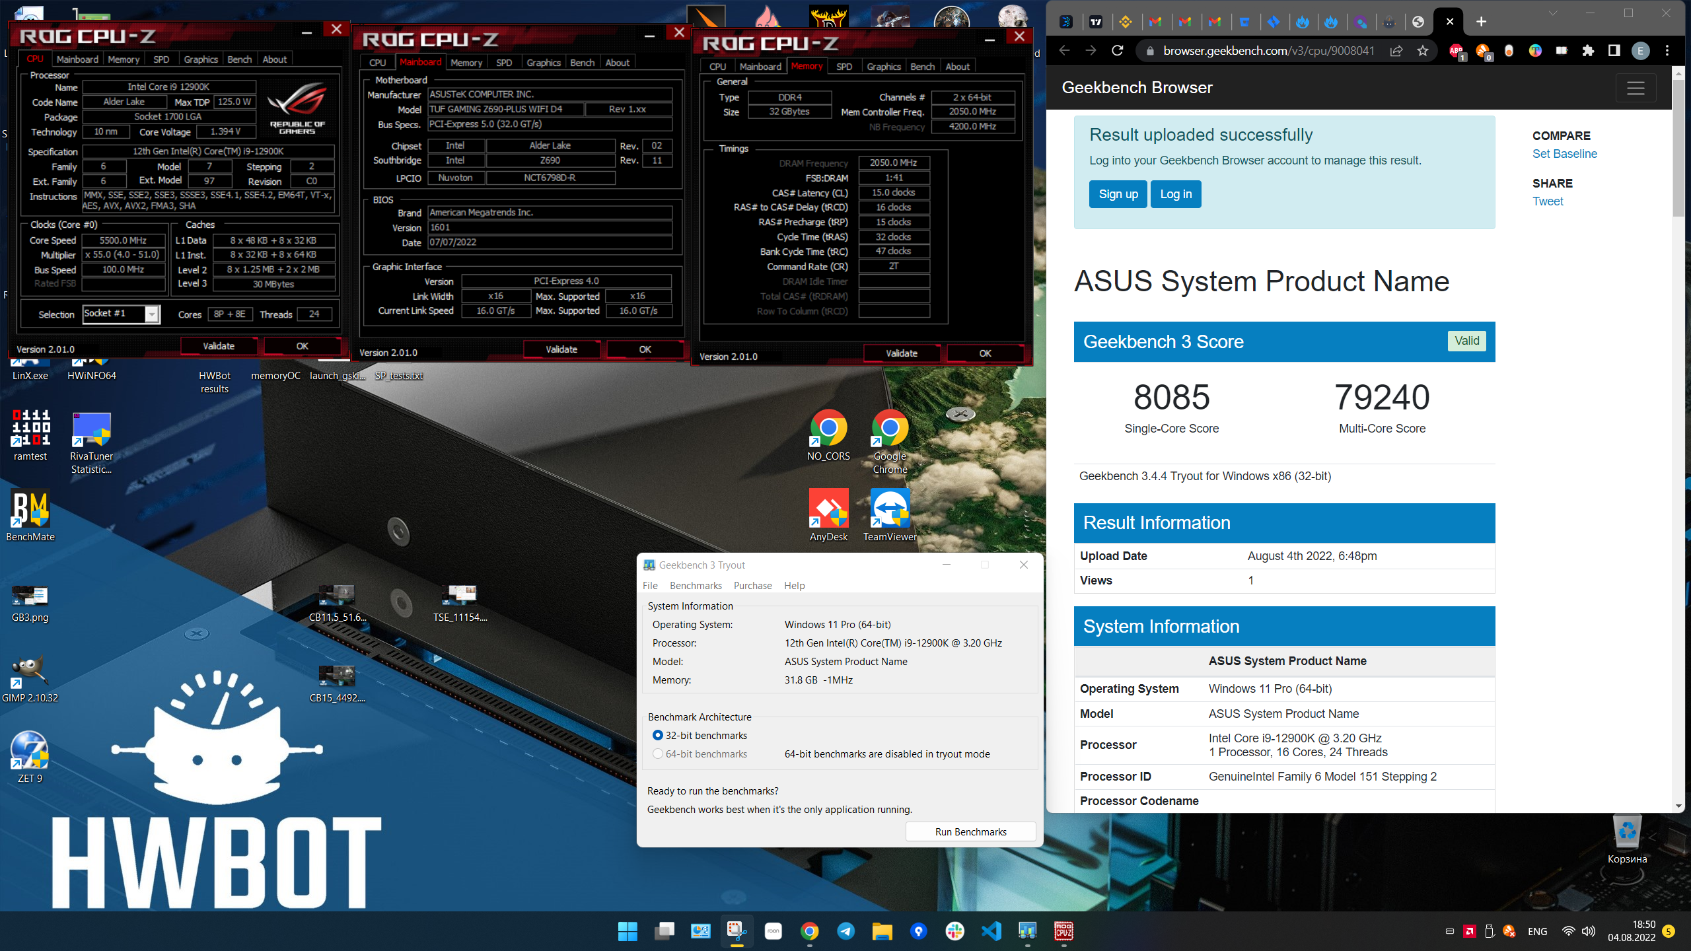Open File menu in Geekbench 3

pos(650,585)
